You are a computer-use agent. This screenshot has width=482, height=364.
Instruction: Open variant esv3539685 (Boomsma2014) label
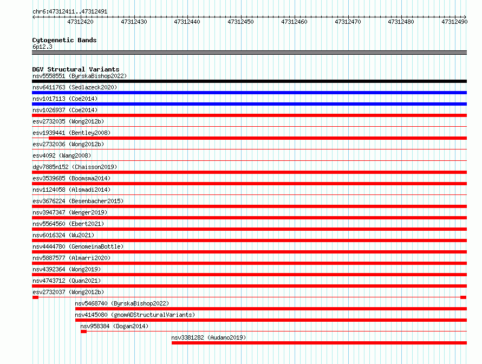point(71,178)
